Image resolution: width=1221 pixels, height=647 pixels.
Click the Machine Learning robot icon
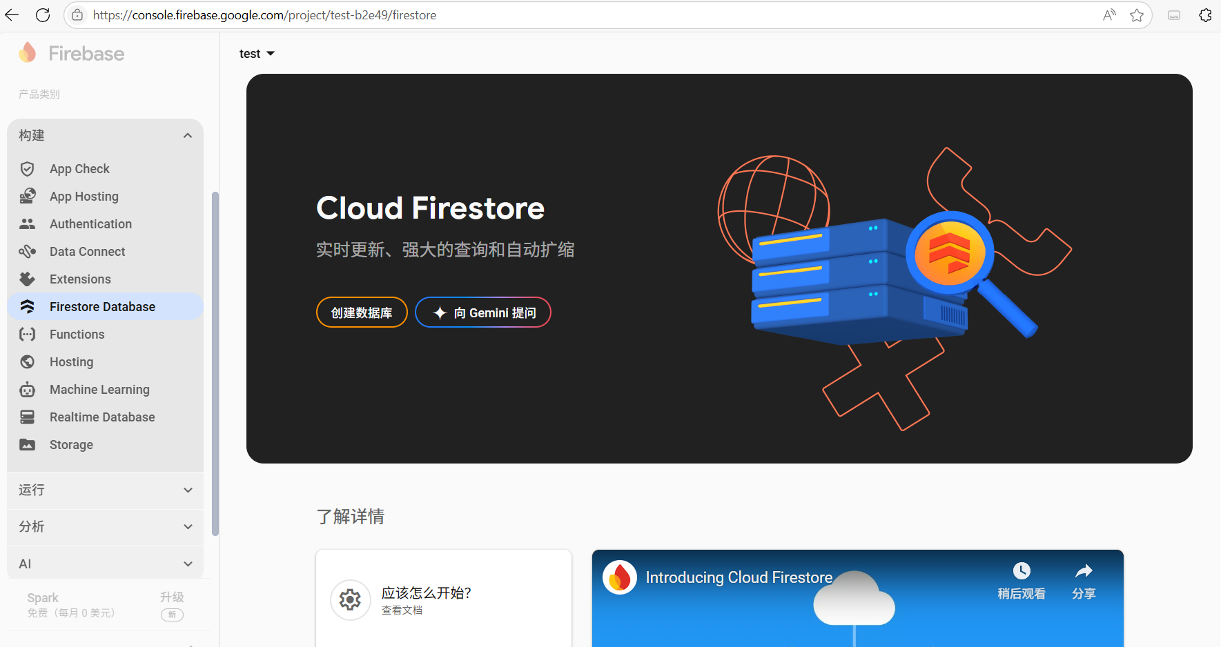28,390
